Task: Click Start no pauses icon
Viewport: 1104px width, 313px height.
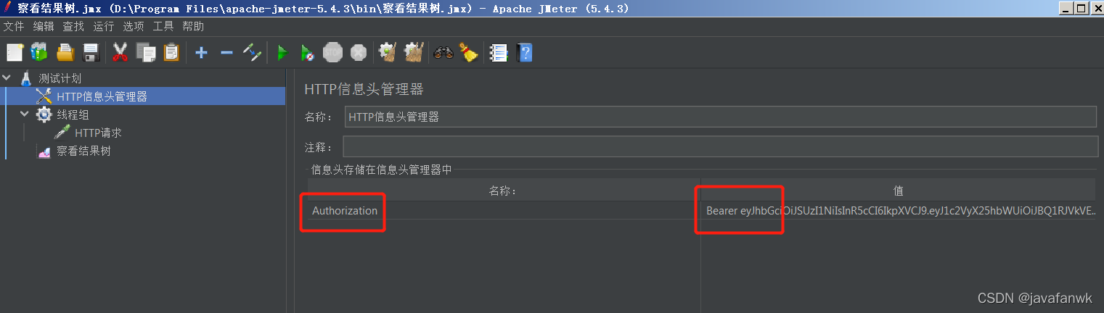Action: click(308, 52)
